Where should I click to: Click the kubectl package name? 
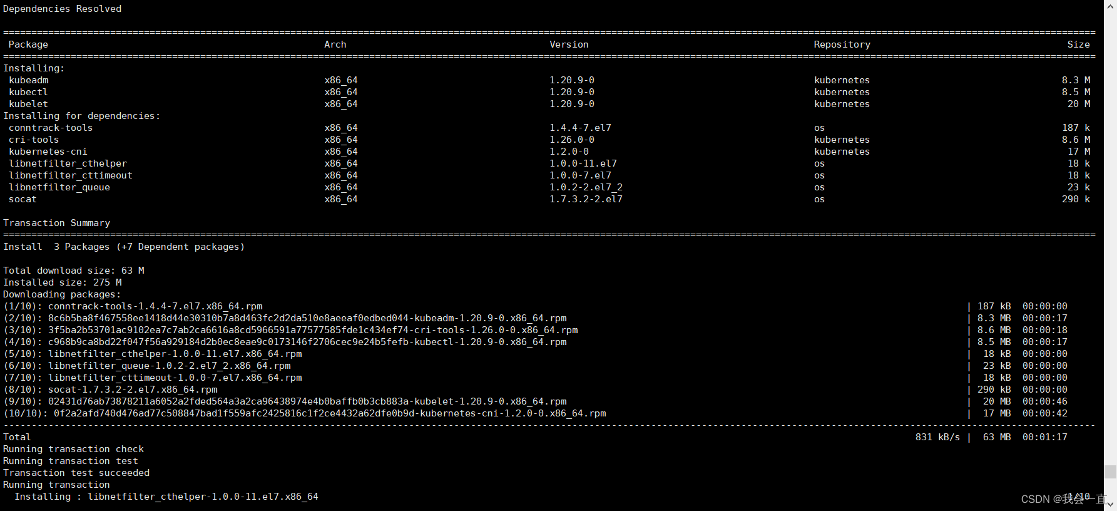pyautogui.click(x=28, y=92)
